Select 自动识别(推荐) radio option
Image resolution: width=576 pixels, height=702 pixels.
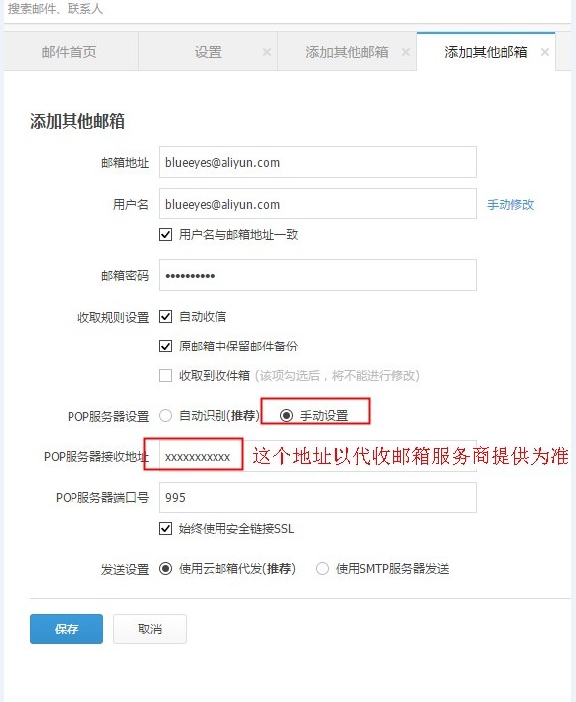[x=165, y=416]
